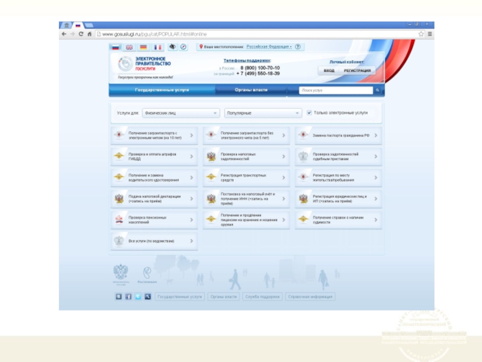Open 'Проверка задолженностей судебным приставам' service

click(339, 156)
